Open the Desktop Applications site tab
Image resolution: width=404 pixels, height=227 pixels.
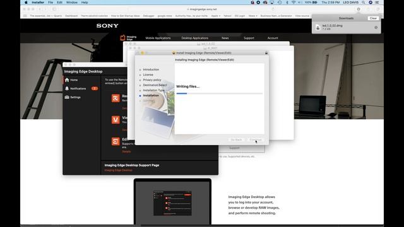pos(195,38)
